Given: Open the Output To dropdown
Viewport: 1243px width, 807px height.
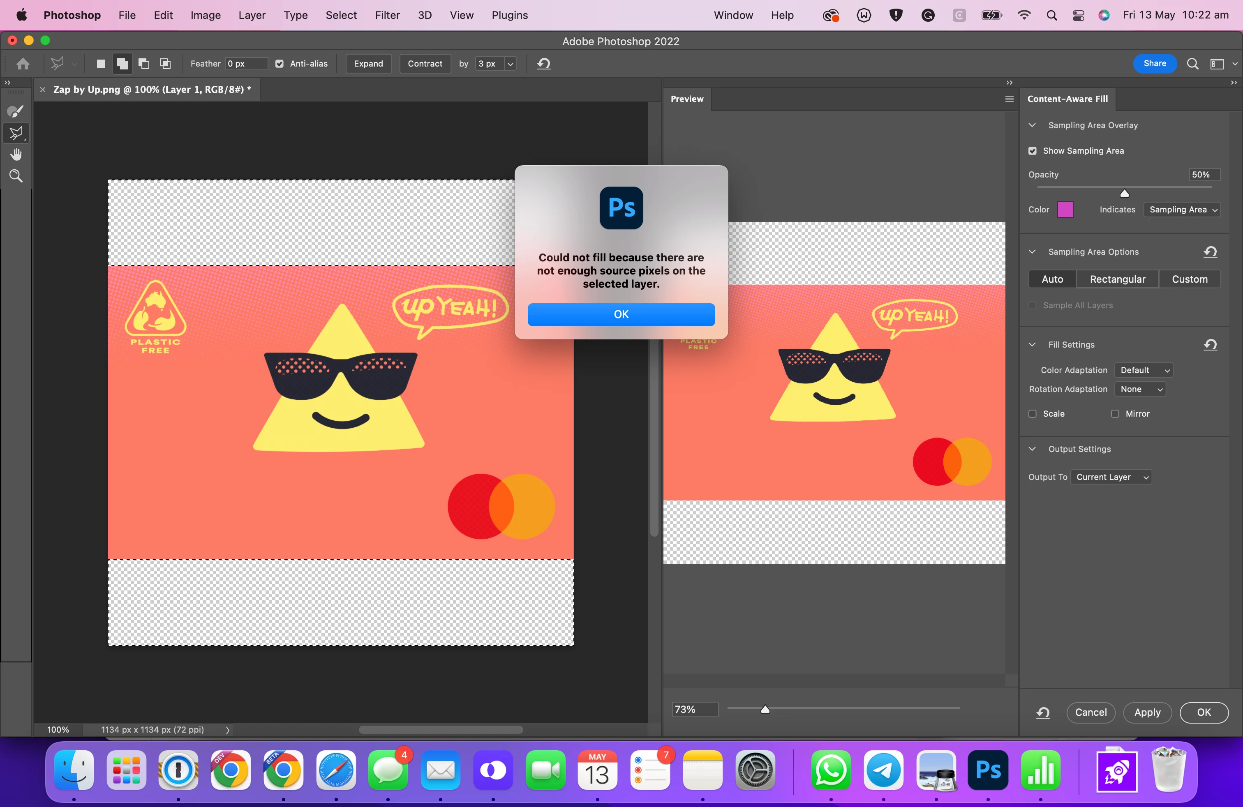Looking at the screenshot, I should pyautogui.click(x=1111, y=477).
